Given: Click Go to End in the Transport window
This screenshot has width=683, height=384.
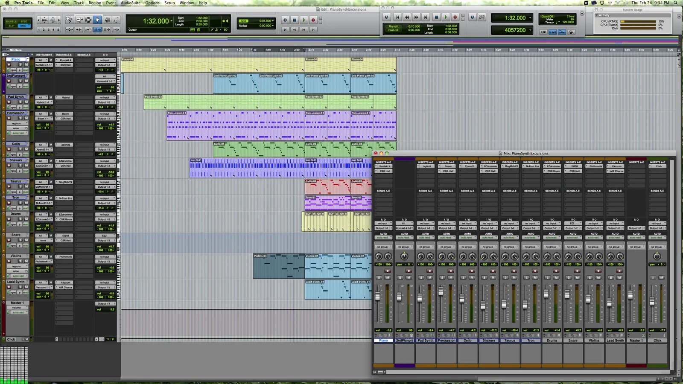Looking at the screenshot, I should pyautogui.click(x=426, y=17).
